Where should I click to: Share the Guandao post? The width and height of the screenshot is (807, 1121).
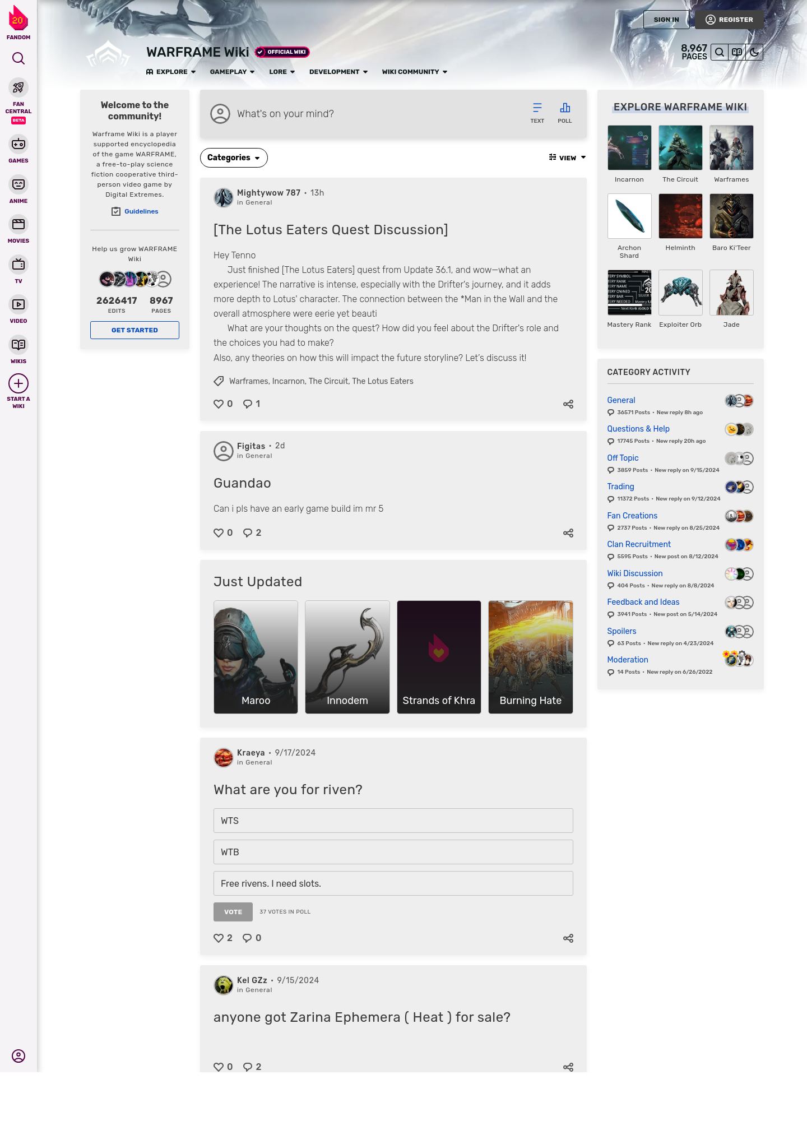(x=568, y=533)
